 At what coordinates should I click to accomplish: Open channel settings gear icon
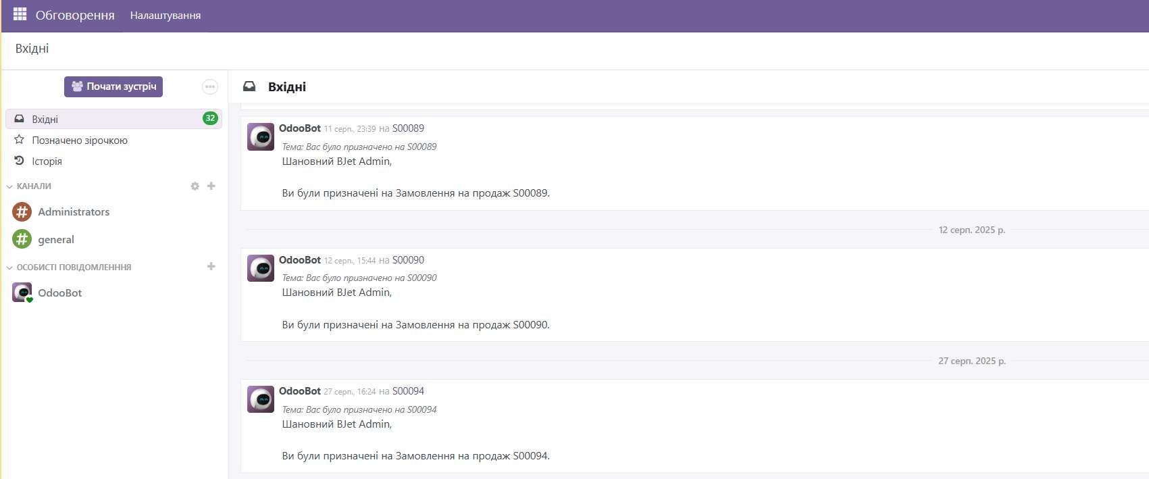(x=195, y=186)
